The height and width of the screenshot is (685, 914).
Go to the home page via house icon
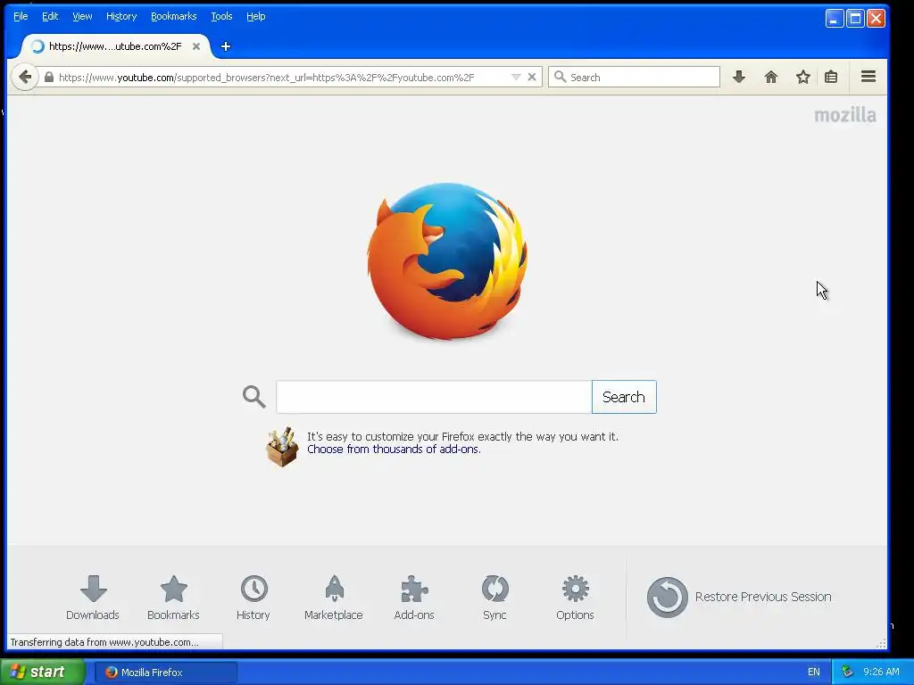click(x=770, y=77)
